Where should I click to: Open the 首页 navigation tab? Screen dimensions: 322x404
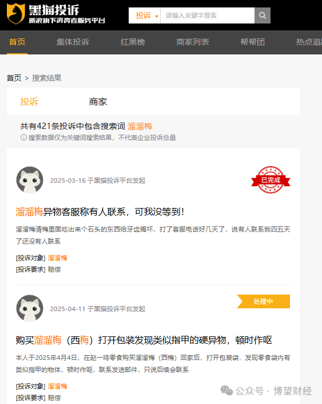[x=17, y=42]
